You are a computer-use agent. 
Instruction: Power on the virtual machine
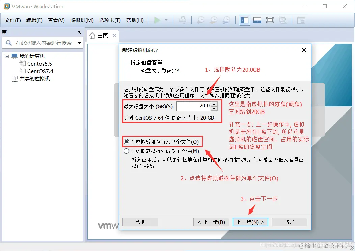157,20
